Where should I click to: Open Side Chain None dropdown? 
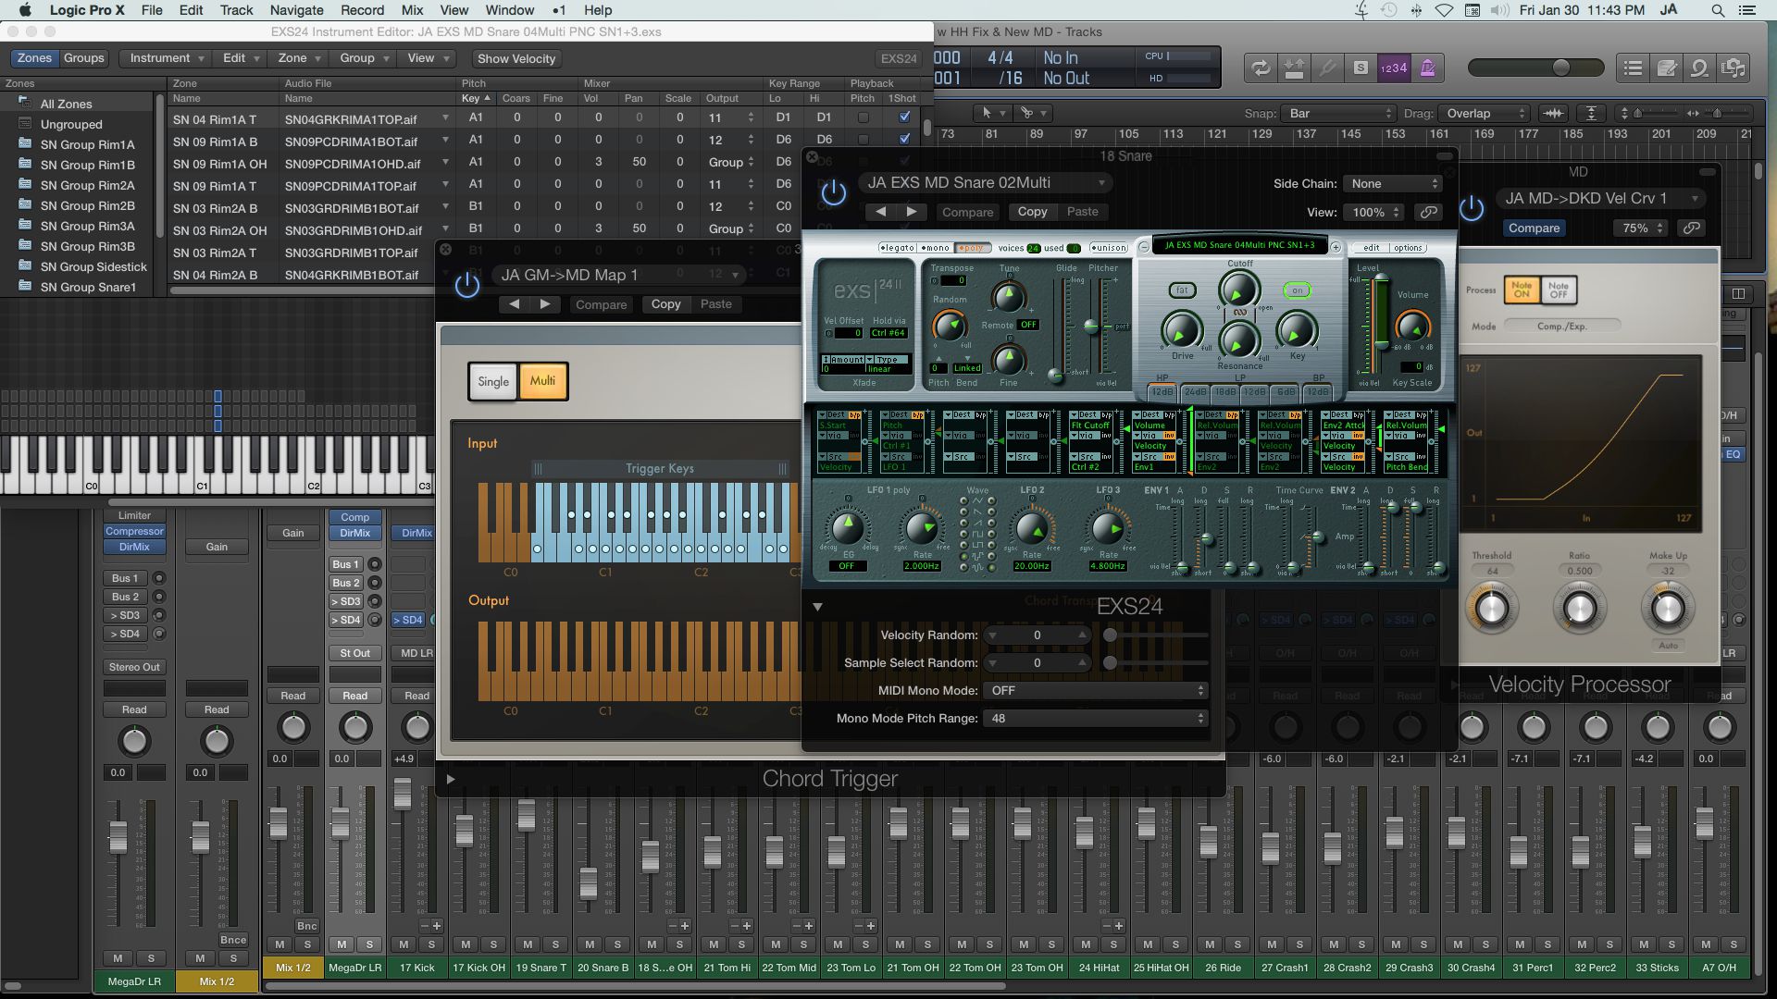click(1393, 184)
